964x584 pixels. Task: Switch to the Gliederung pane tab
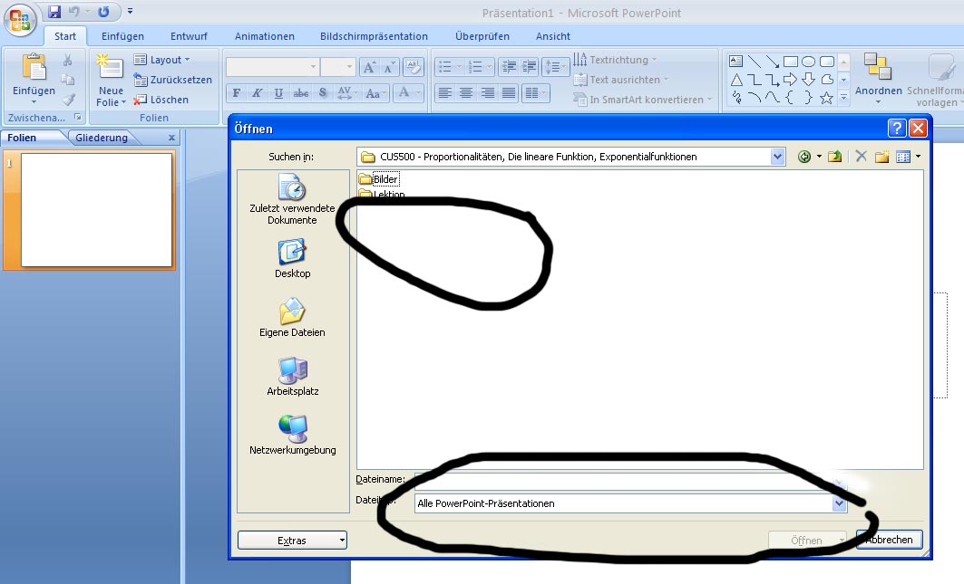pos(102,138)
